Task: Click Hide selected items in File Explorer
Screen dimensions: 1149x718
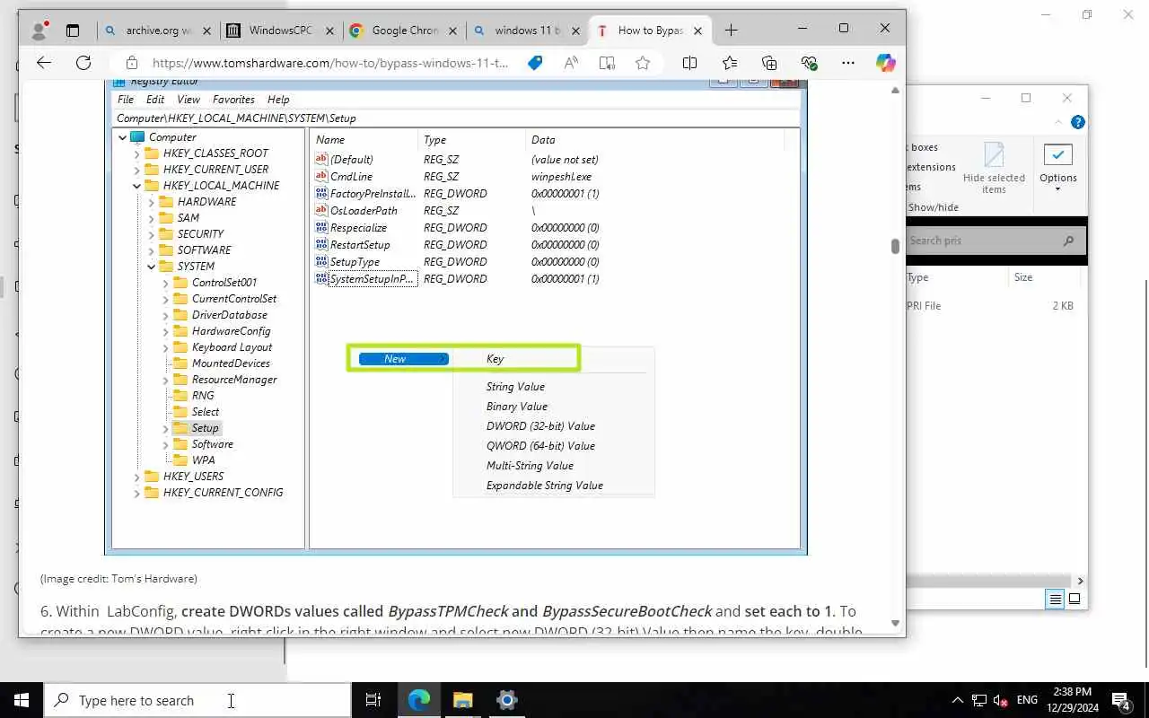Action: point(994,168)
